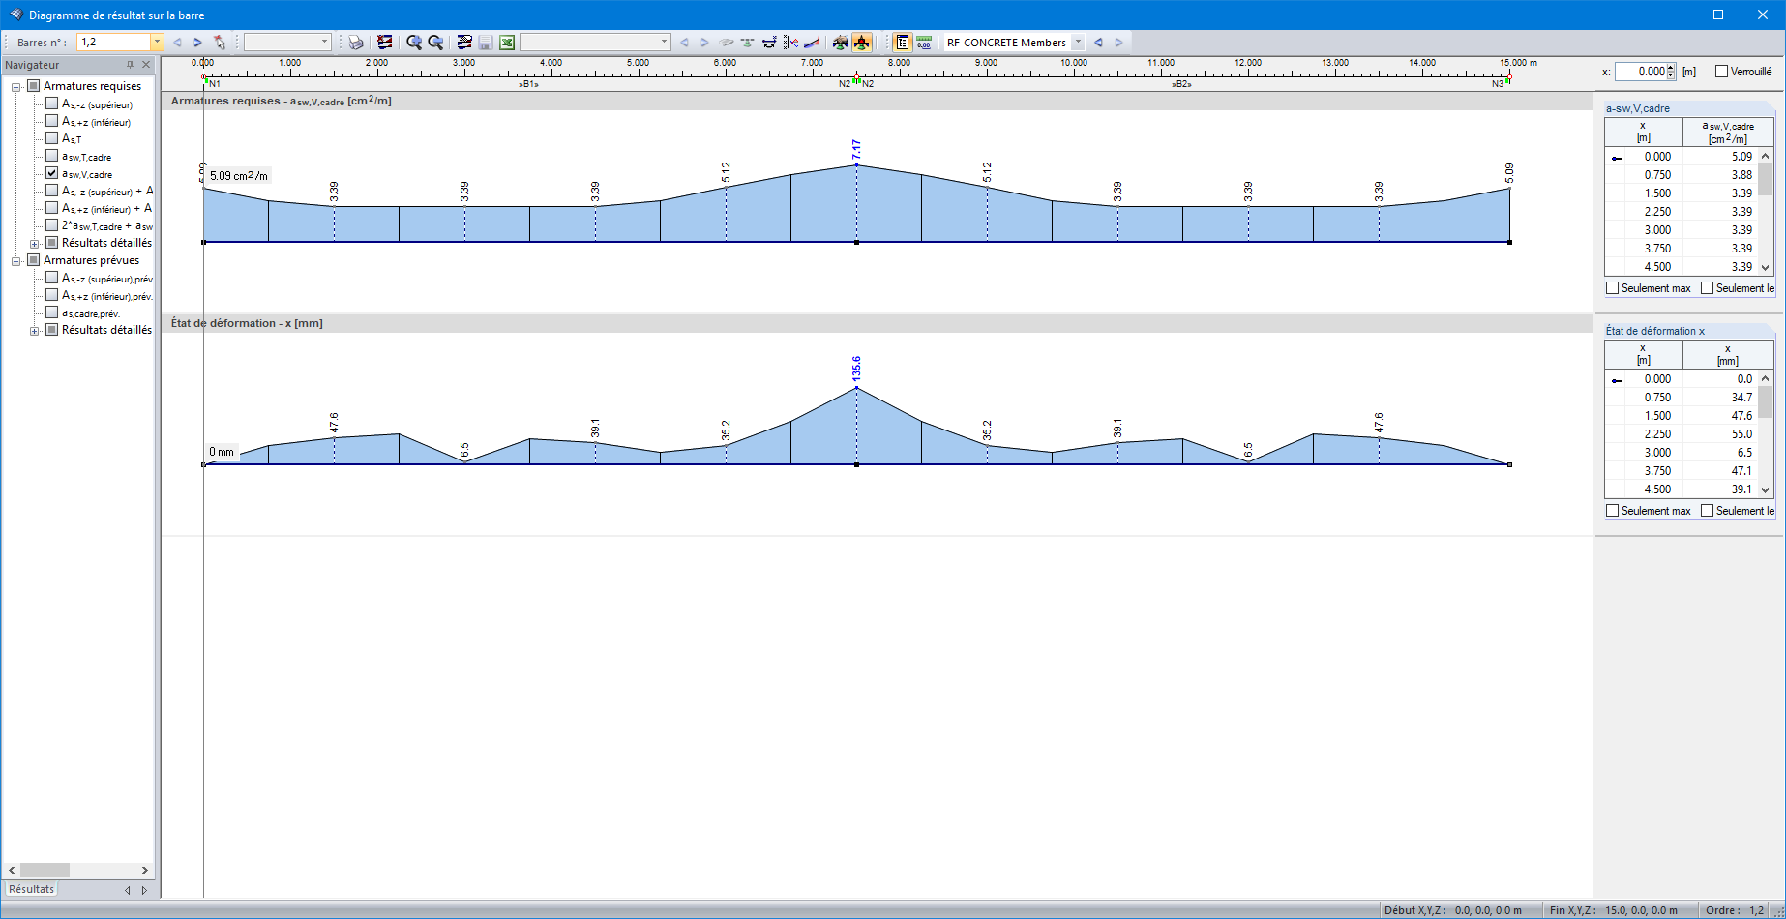The height and width of the screenshot is (919, 1786).
Task: Check the as,cadre,prév. checkbox
Action: (x=52, y=312)
